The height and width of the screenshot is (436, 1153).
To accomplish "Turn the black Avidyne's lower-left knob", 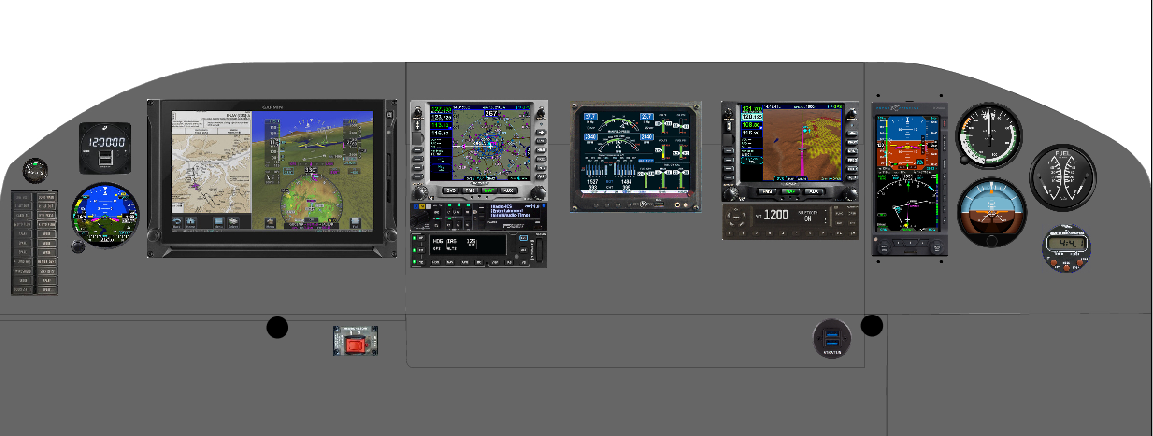I will 730,193.
